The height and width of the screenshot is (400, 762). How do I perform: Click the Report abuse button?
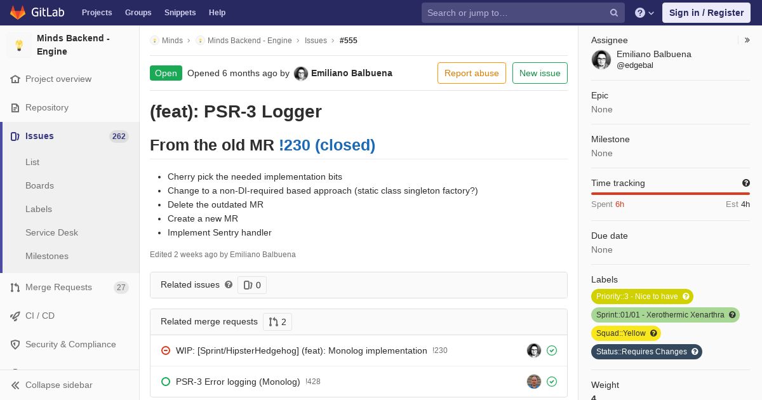472,73
